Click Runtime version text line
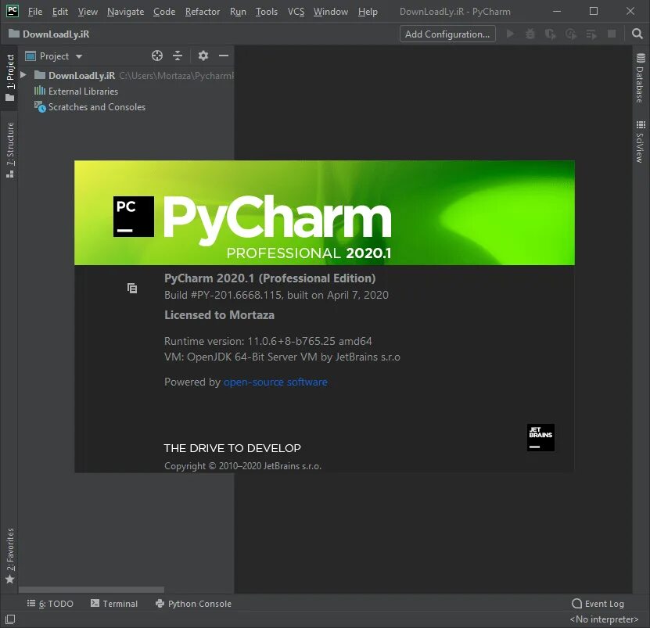 (x=268, y=341)
